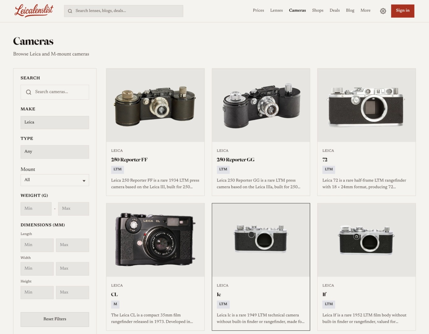Open the Shops nav item
The image size is (429, 334).
coord(318,10)
